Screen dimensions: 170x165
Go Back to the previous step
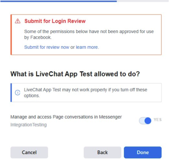tap(102, 152)
